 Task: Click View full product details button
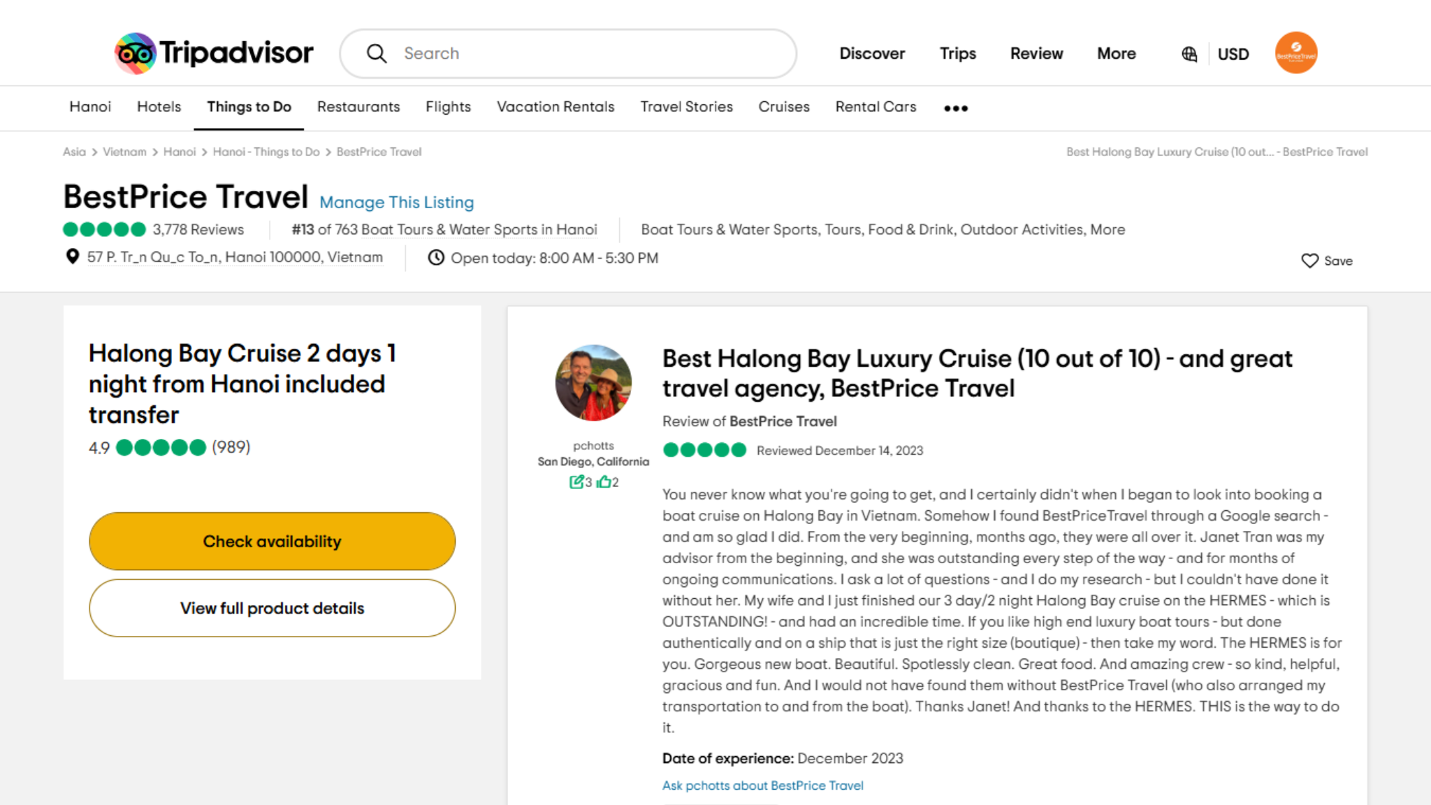point(272,608)
